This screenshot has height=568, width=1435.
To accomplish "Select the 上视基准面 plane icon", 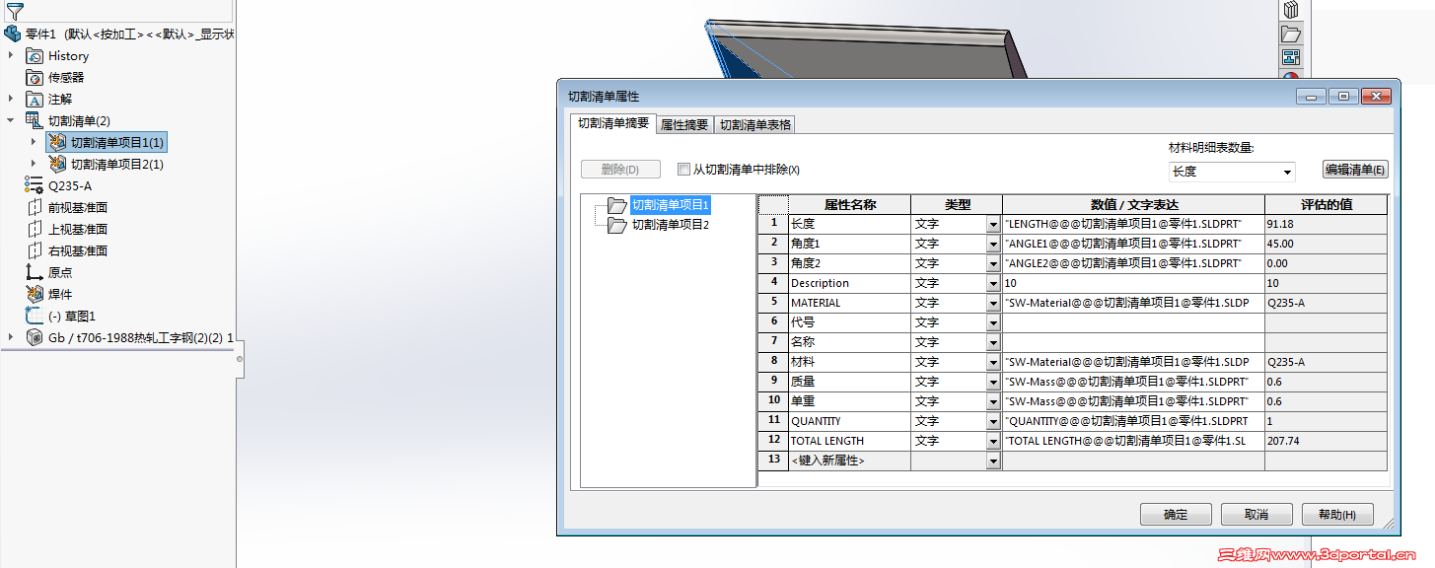I will (35, 230).
